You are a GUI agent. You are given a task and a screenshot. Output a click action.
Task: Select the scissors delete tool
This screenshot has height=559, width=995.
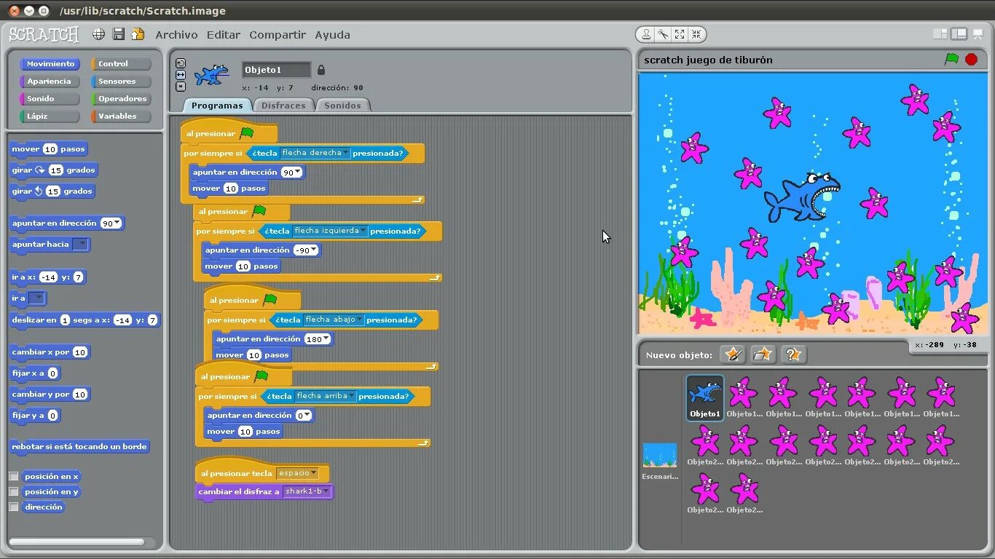(x=663, y=34)
